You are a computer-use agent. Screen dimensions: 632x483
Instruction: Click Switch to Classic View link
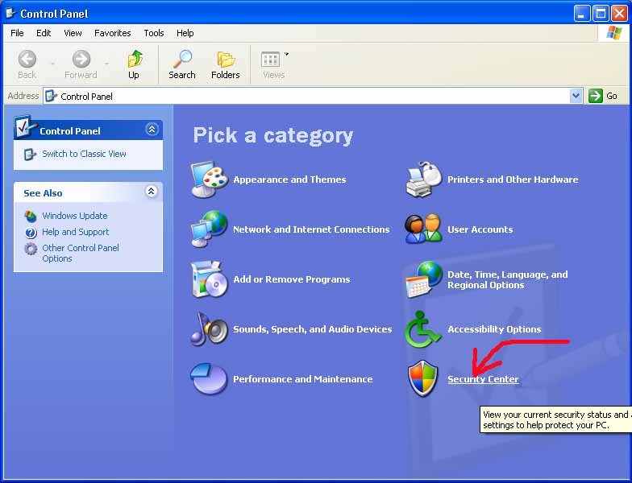(84, 154)
